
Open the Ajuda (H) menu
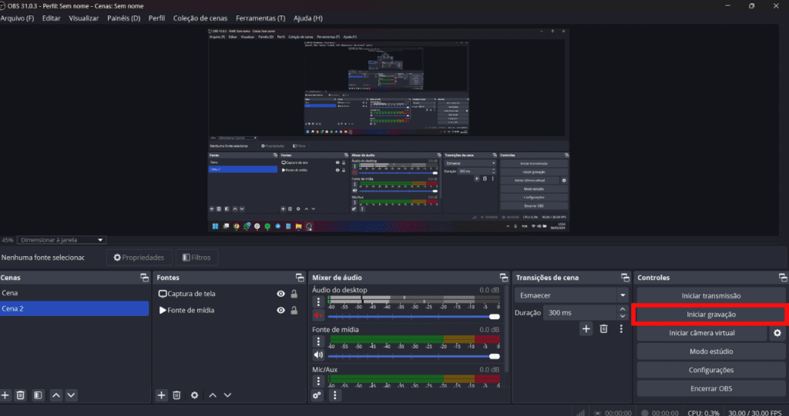point(307,18)
